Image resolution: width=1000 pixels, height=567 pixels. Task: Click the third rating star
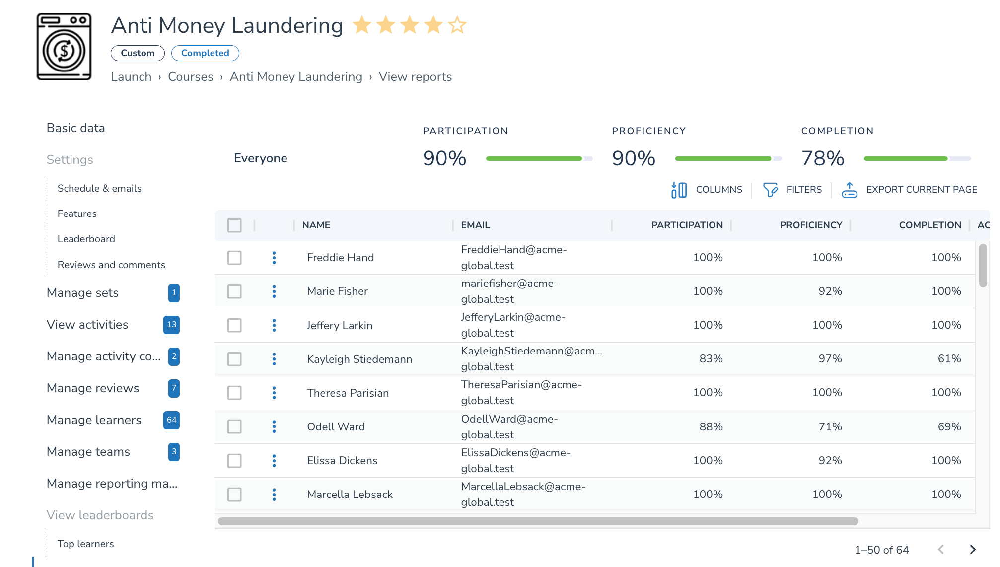(x=410, y=25)
